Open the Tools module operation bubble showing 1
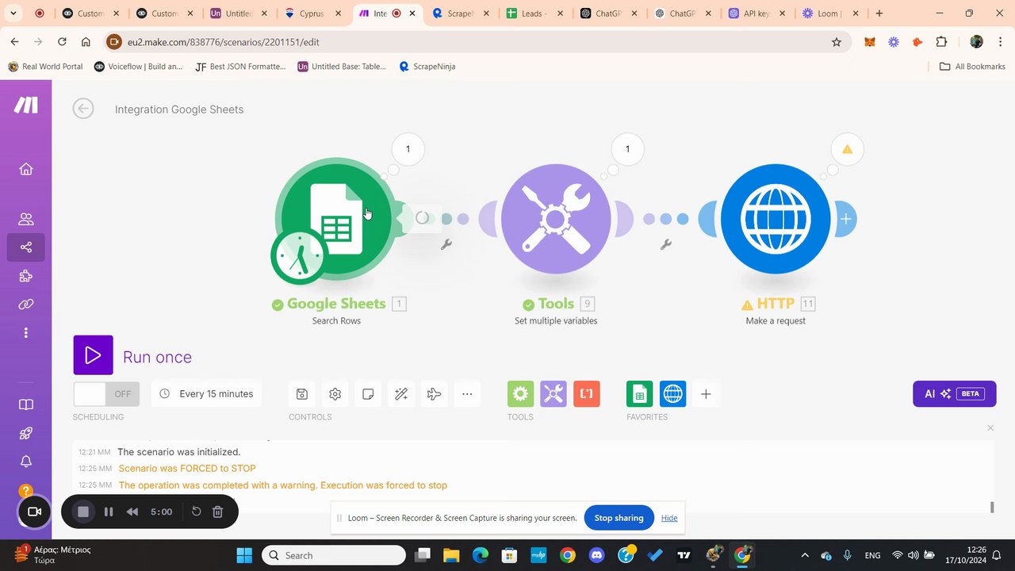Screen dimensions: 1015x571 tap(627, 149)
